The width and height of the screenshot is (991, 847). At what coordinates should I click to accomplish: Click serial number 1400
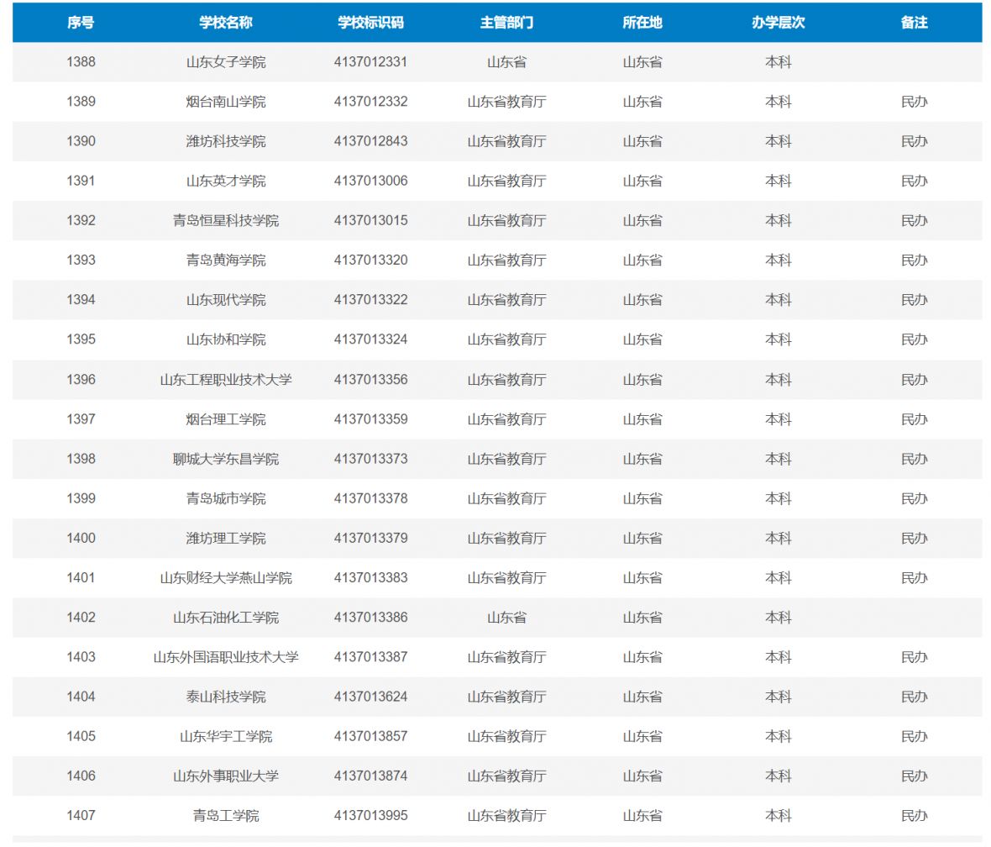[x=81, y=539]
